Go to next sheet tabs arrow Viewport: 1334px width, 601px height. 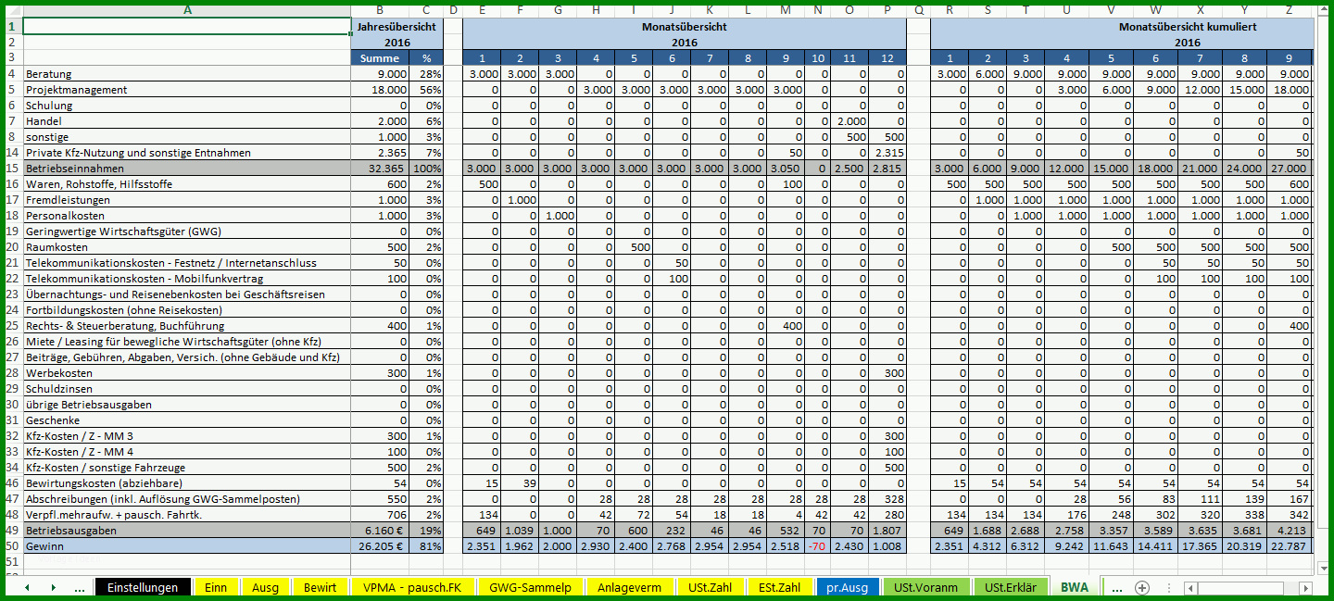coord(53,587)
